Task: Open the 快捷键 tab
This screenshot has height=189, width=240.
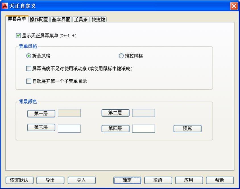Action: (x=98, y=19)
